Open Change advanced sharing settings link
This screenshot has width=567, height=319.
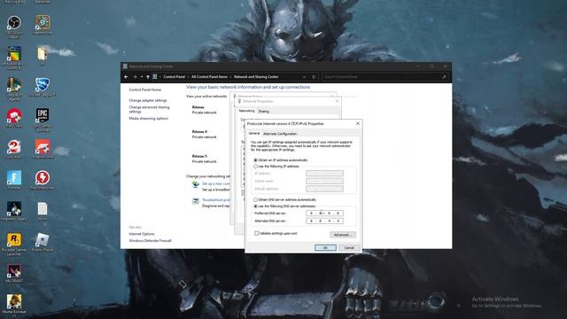[149, 109]
